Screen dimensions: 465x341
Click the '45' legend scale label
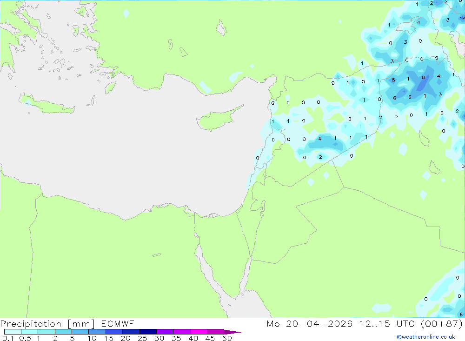coord(210,338)
